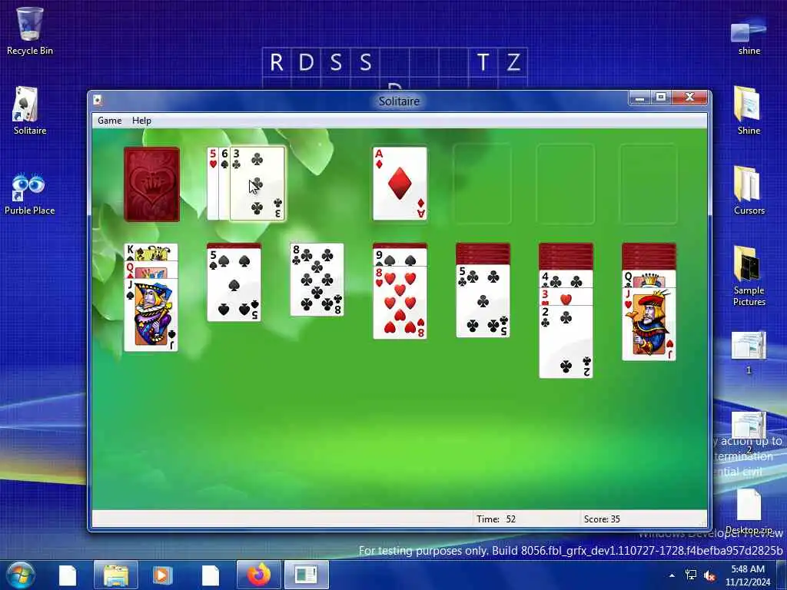Open the Cursors folder on desktop
This screenshot has height=590, width=787.
749,191
